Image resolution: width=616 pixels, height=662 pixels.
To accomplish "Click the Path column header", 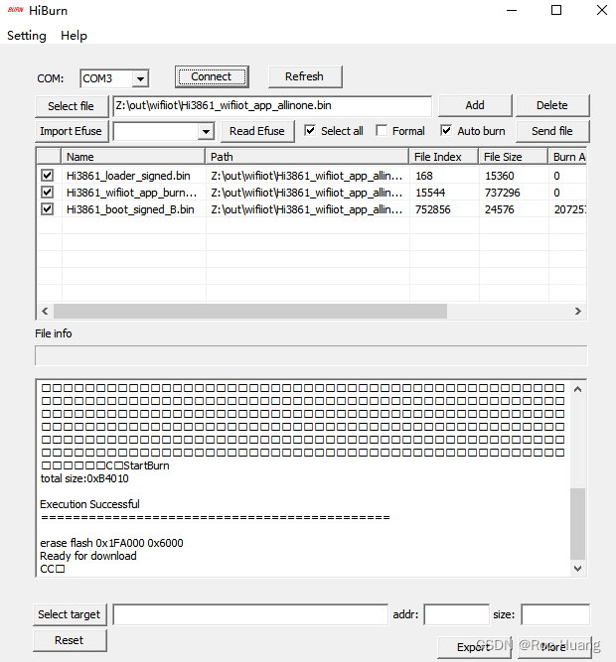I will [307, 157].
